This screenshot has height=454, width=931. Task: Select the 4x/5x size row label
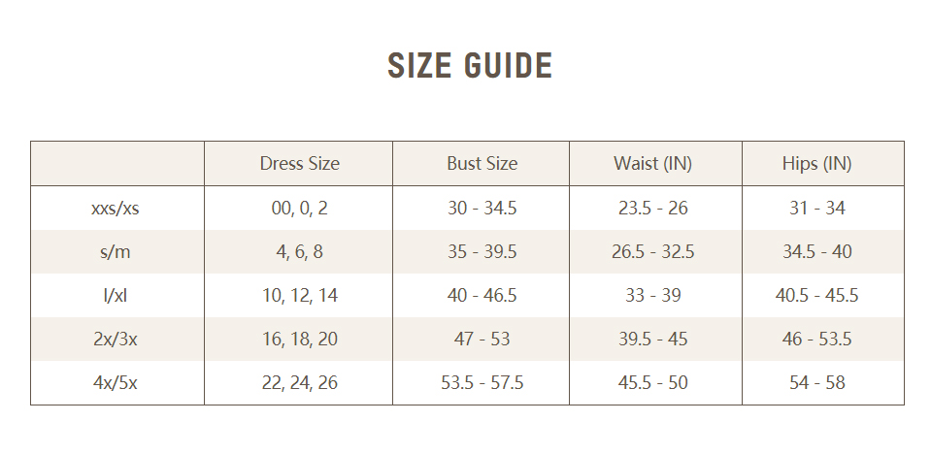pyautogui.click(x=116, y=383)
